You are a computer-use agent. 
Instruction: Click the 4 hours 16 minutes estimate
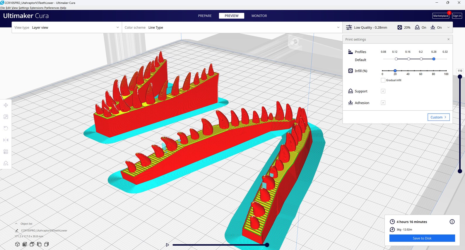coord(412,222)
